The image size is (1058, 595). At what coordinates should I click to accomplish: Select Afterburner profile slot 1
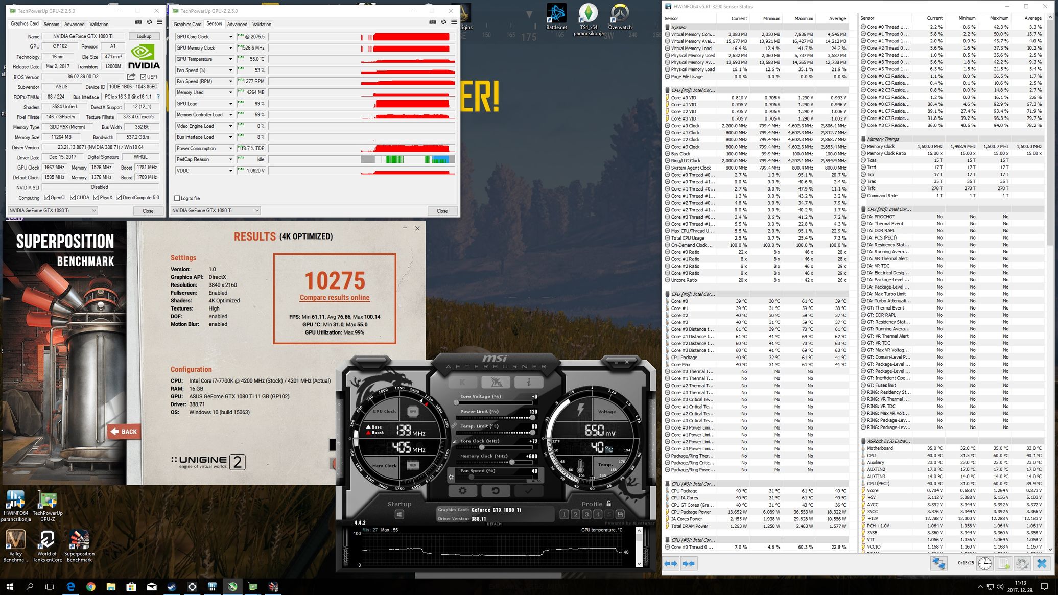pos(564,514)
